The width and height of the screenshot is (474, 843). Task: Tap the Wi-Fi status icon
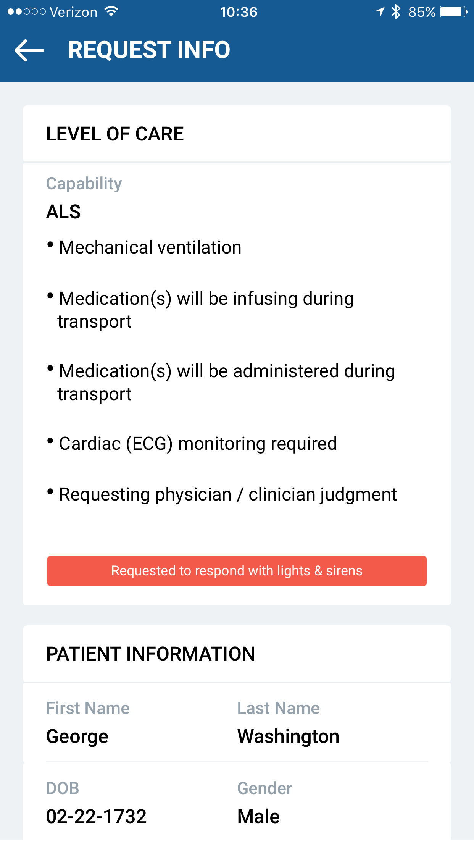tap(111, 12)
